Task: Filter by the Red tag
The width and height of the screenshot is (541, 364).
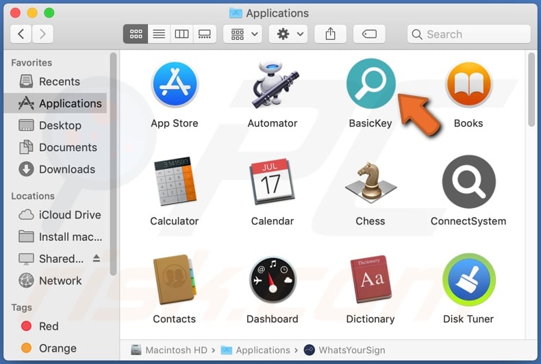Action: tap(55, 326)
